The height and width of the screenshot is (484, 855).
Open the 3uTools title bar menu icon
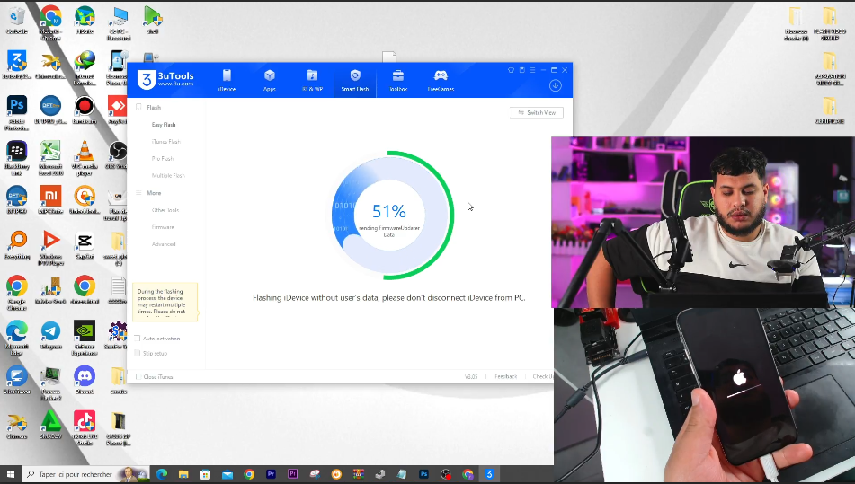[533, 70]
